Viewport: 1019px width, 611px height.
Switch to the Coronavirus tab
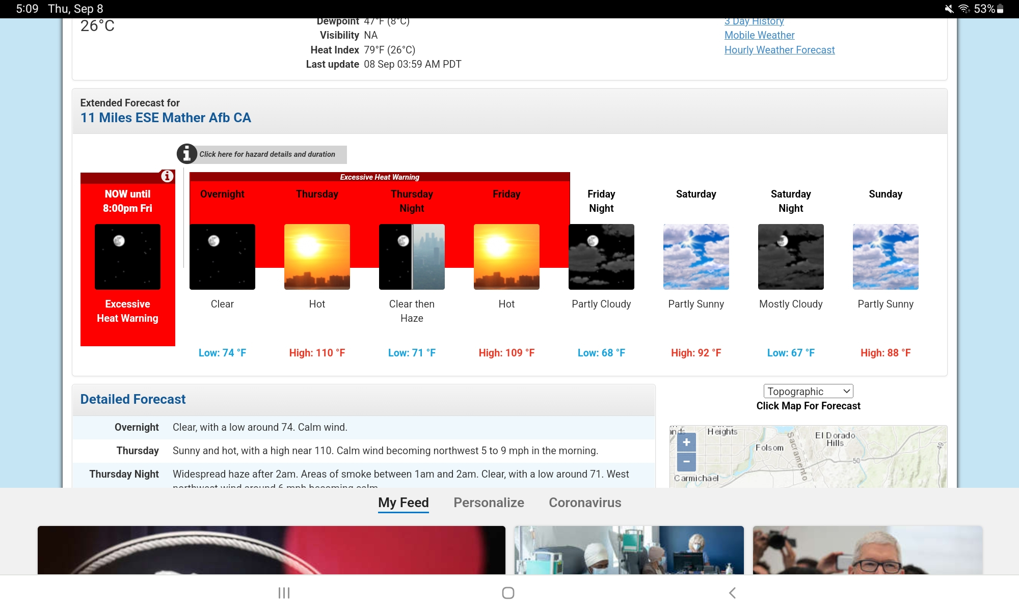click(x=585, y=503)
